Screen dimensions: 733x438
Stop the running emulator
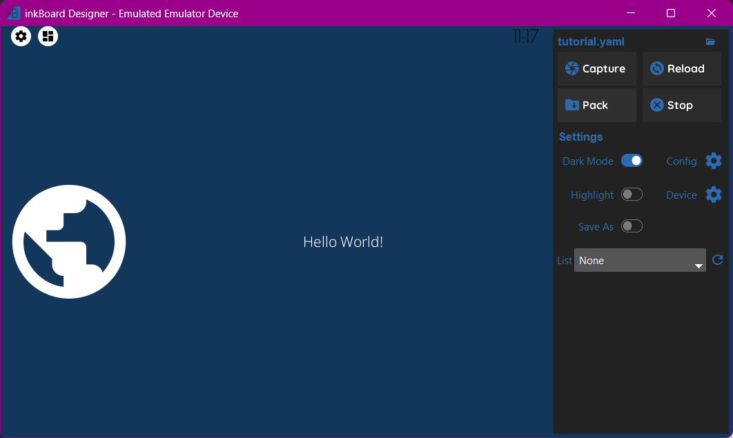click(x=681, y=105)
